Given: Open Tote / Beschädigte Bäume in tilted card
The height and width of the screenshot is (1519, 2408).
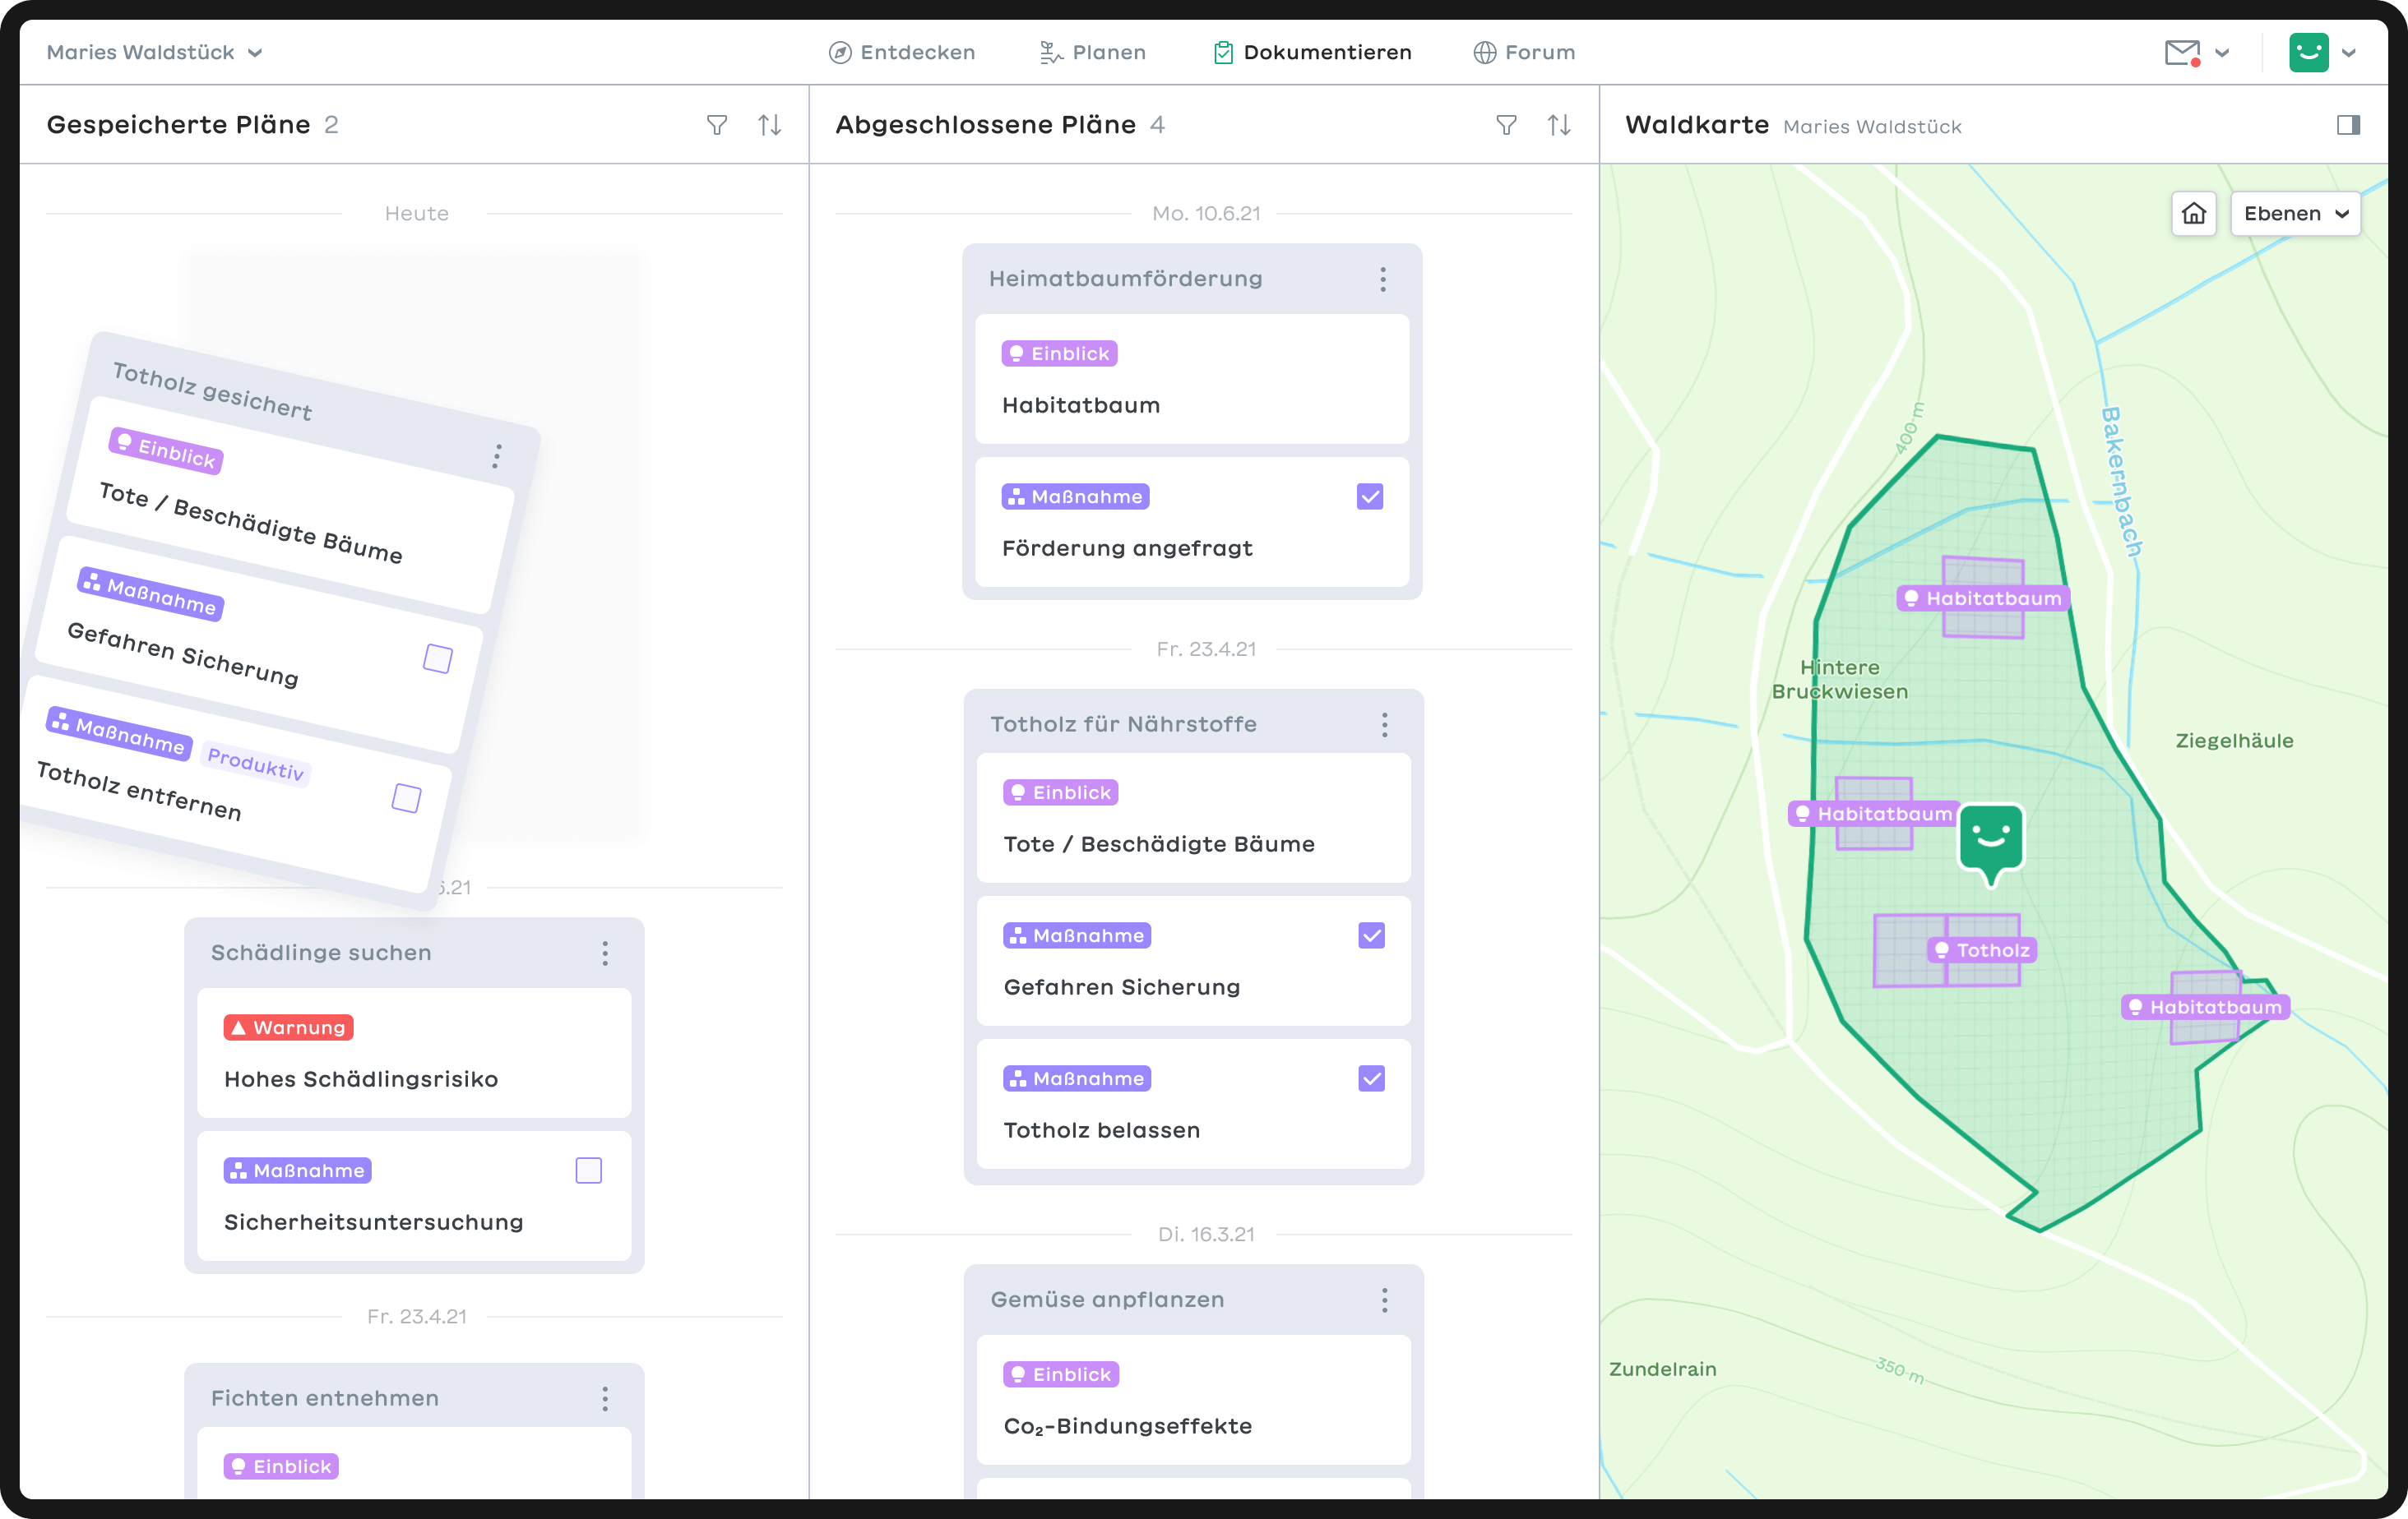Looking at the screenshot, I should point(290,505).
